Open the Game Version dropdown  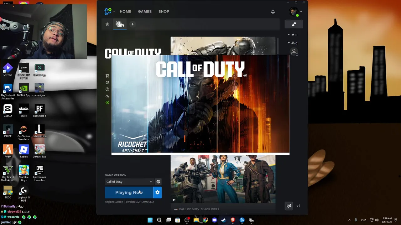click(129, 182)
